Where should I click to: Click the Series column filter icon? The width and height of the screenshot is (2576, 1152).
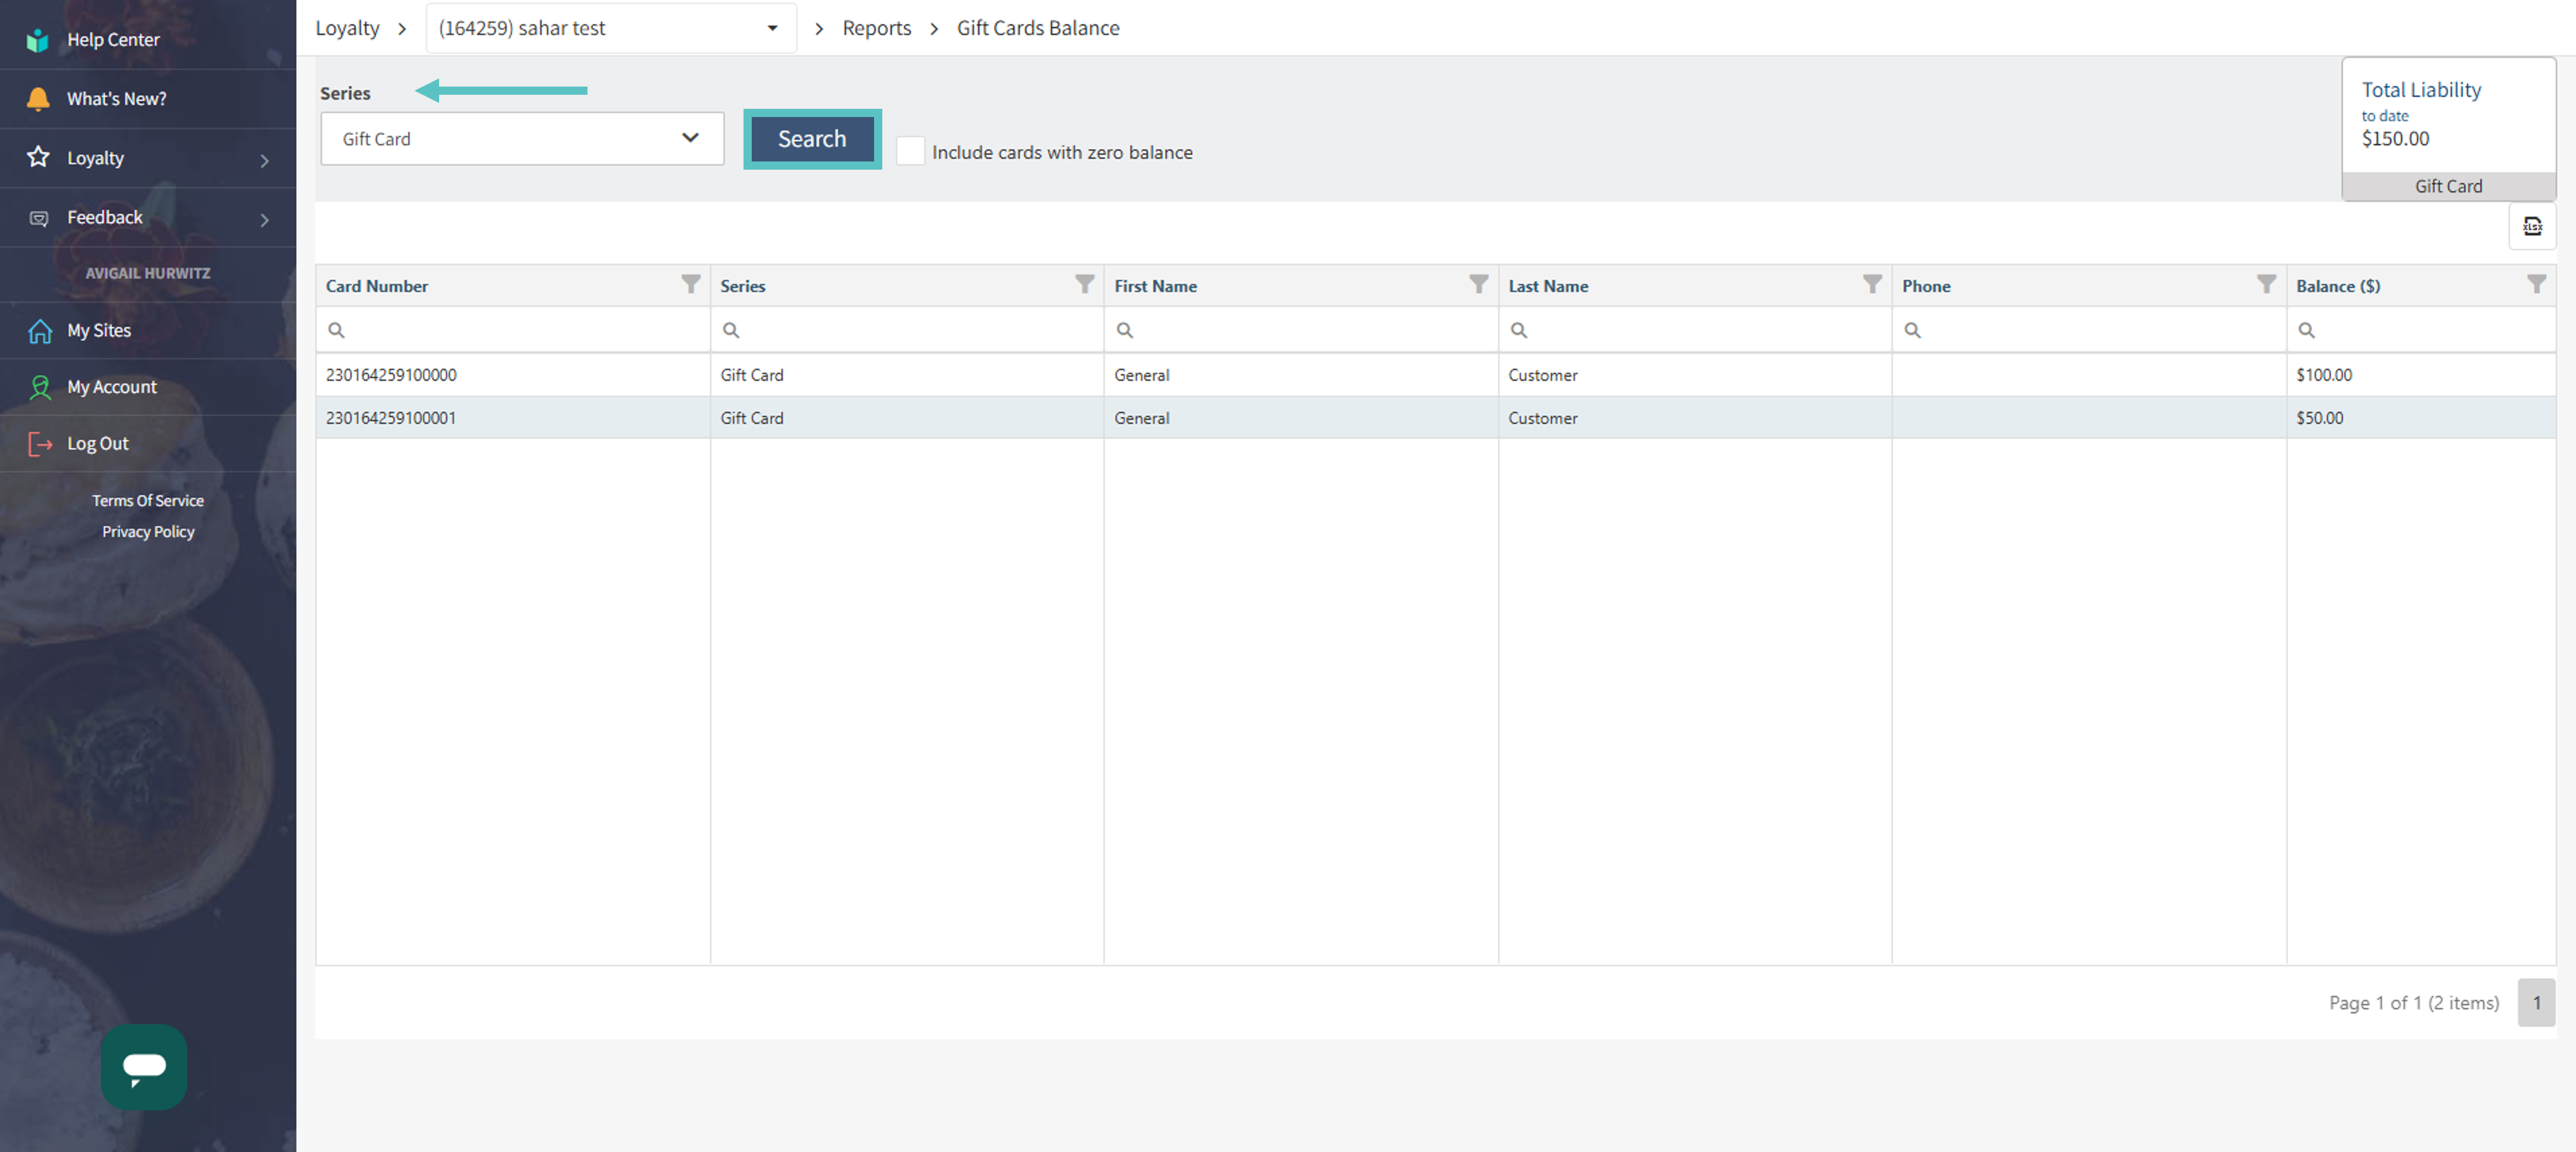(1084, 285)
